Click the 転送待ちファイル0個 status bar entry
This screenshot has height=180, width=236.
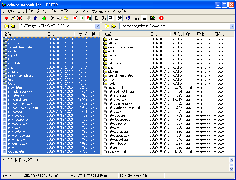point(134,176)
